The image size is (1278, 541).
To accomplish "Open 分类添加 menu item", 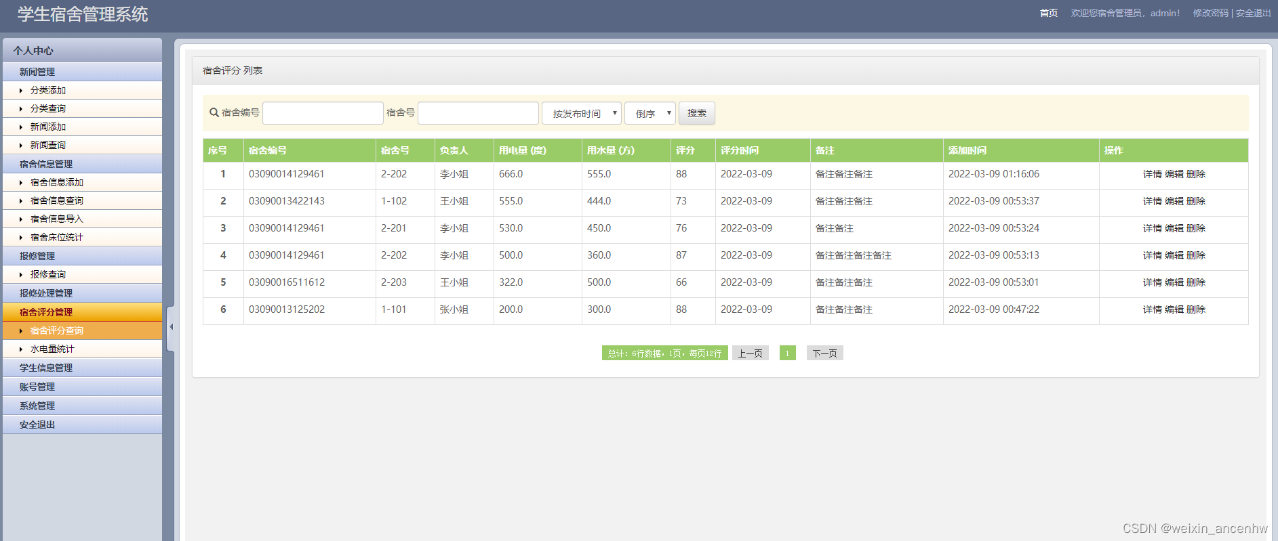I will (x=82, y=90).
